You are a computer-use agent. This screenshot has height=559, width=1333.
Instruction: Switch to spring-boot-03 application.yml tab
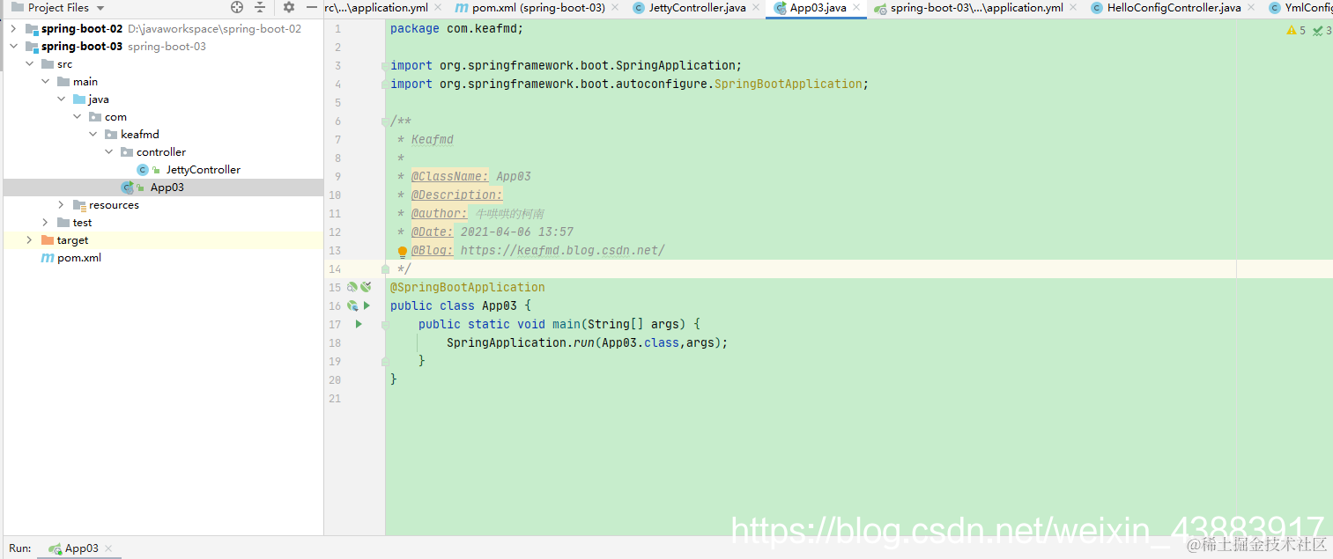(x=976, y=8)
